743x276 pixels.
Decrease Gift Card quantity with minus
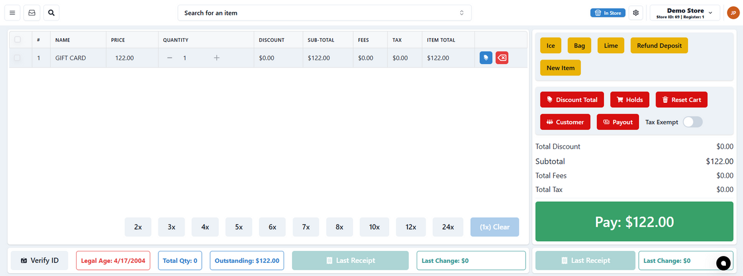pyautogui.click(x=170, y=58)
